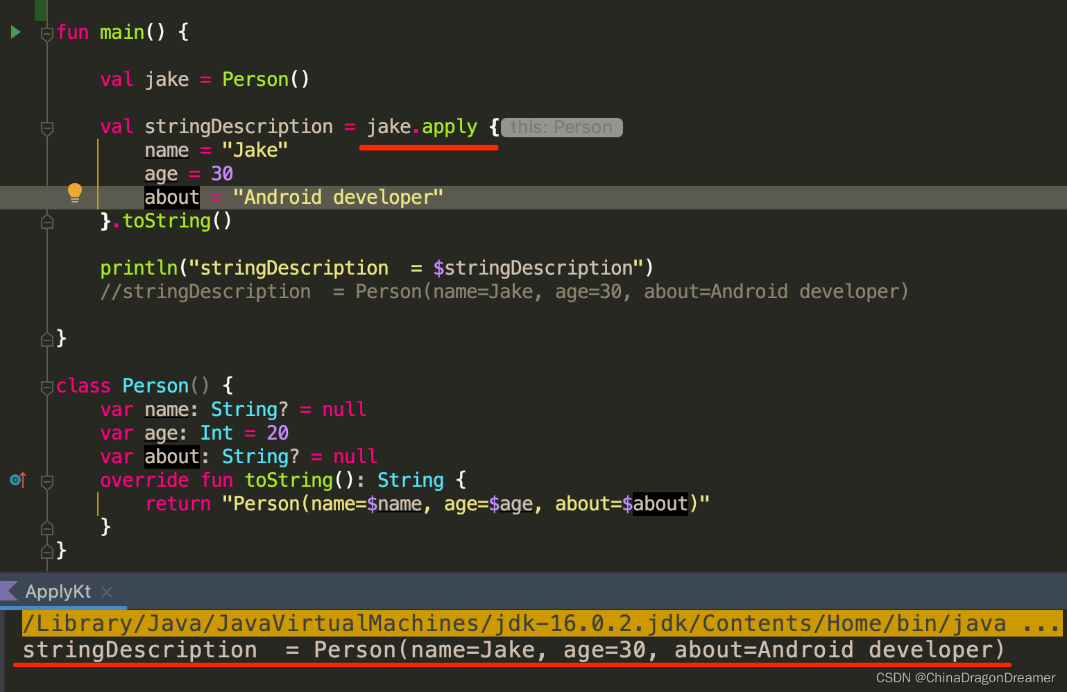The width and height of the screenshot is (1067, 692).
Task: Click highlighted 'about' property in class
Action: (172, 456)
